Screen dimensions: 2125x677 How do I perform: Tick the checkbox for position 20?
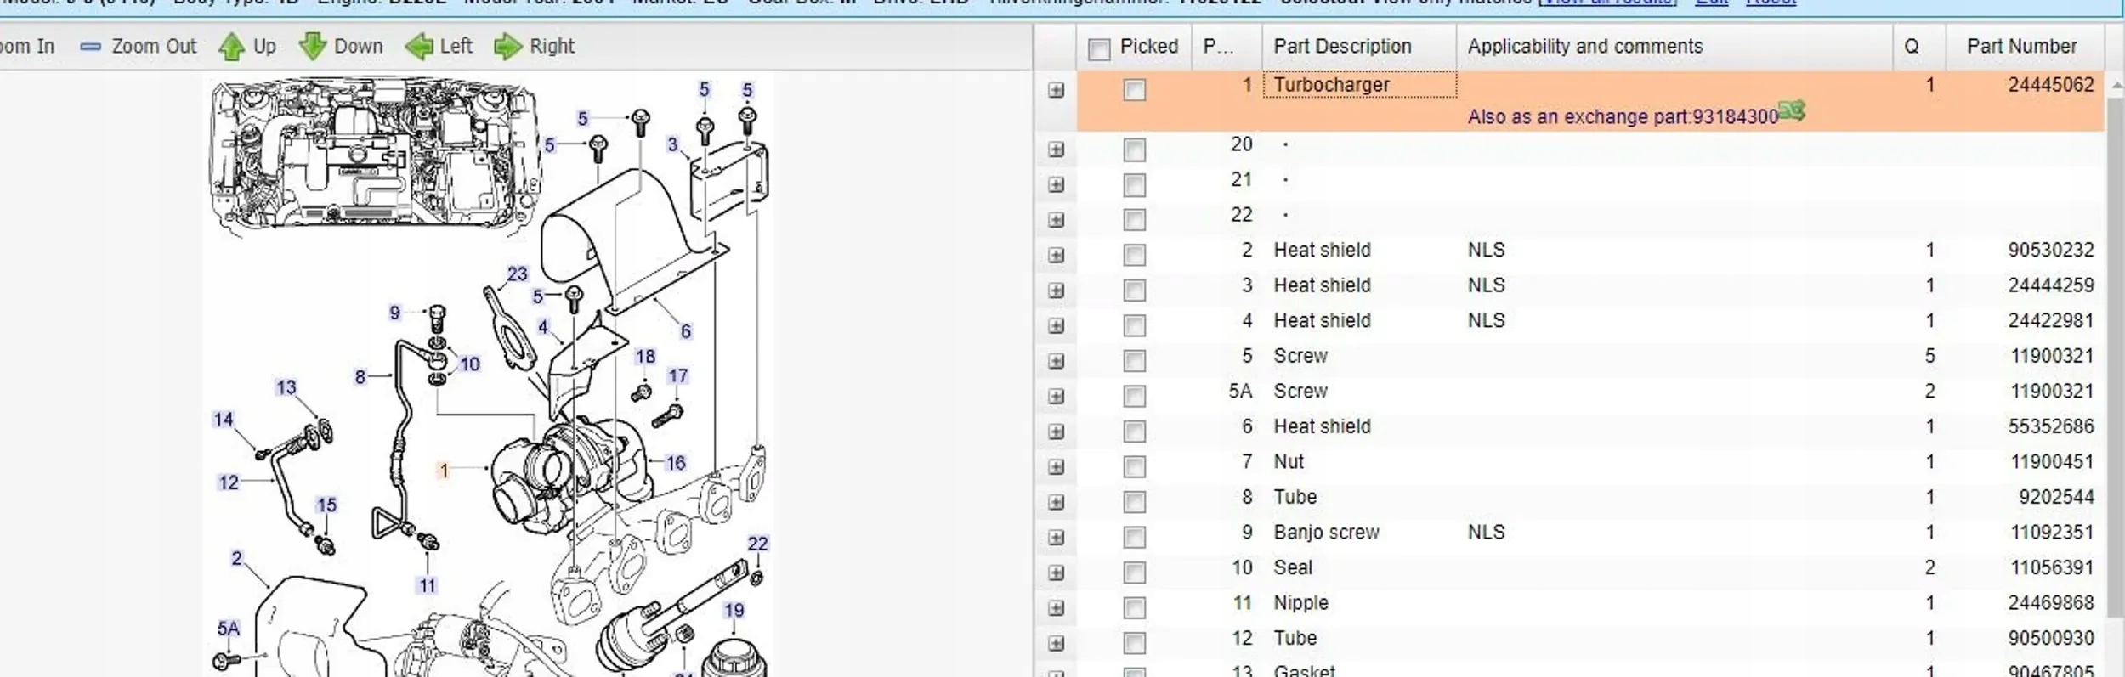pos(1134,150)
